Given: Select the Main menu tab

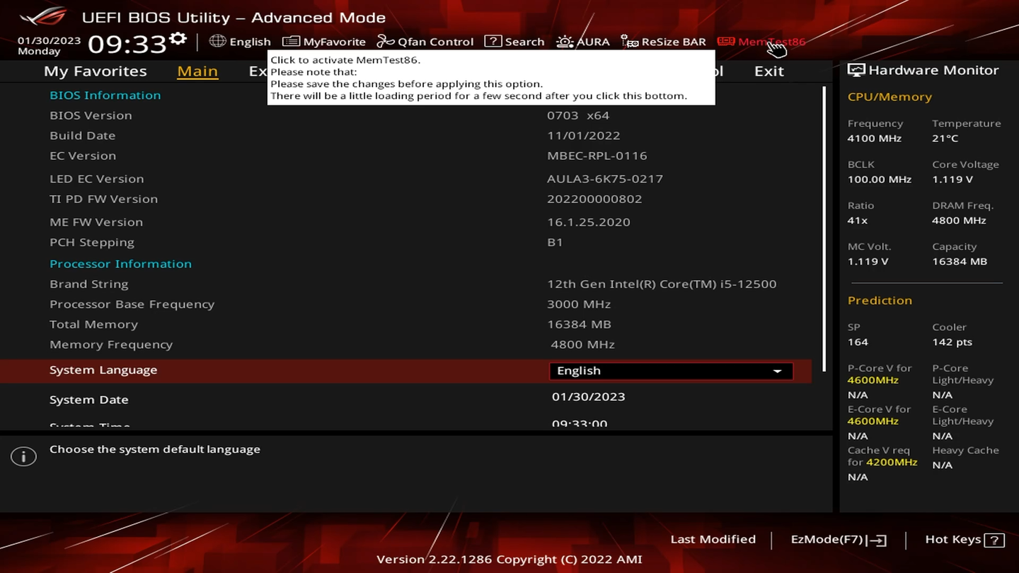Looking at the screenshot, I should (197, 71).
